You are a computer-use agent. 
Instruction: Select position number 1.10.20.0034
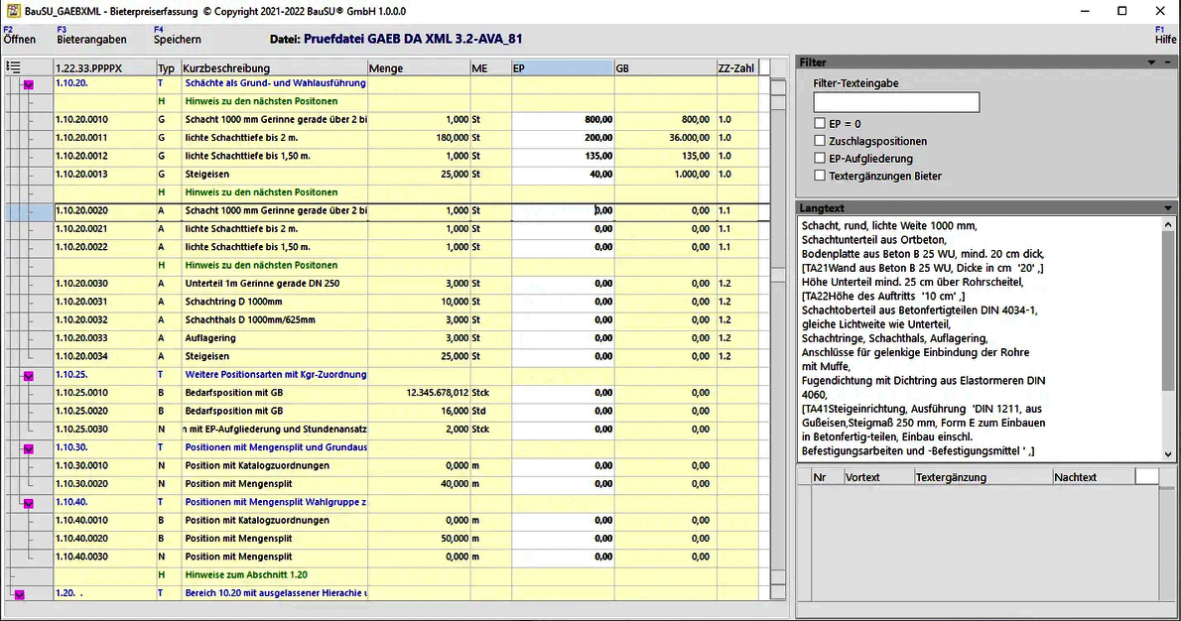click(81, 356)
